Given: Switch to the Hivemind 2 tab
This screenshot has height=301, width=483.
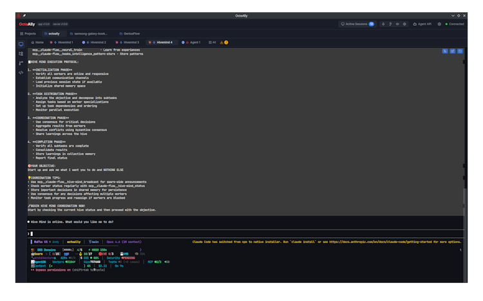Looking at the screenshot, I should (x=96, y=42).
